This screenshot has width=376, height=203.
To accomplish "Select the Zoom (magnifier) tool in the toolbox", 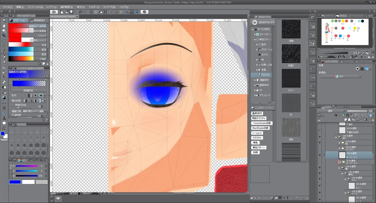I will click(x=4, y=21).
